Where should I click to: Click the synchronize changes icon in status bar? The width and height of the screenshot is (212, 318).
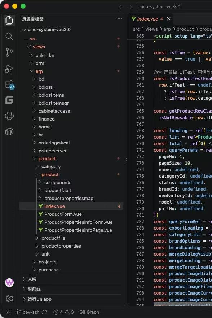44,312
